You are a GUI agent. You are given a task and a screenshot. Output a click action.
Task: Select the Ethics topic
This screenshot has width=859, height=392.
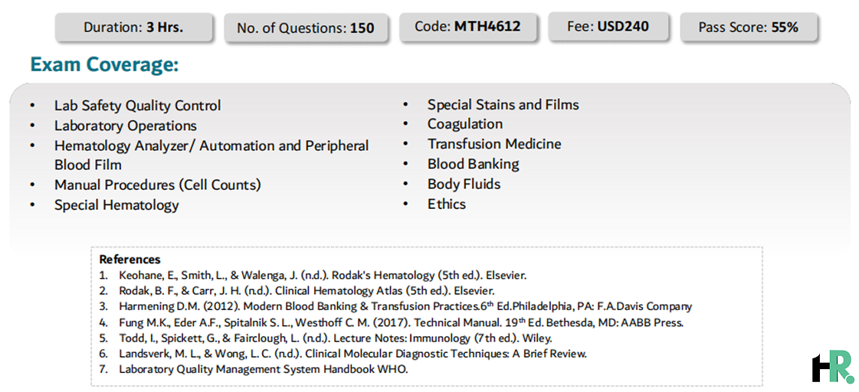[447, 204]
